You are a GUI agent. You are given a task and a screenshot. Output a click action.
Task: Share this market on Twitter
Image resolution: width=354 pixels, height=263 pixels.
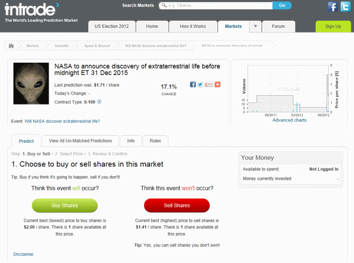pyautogui.click(x=200, y=84)
